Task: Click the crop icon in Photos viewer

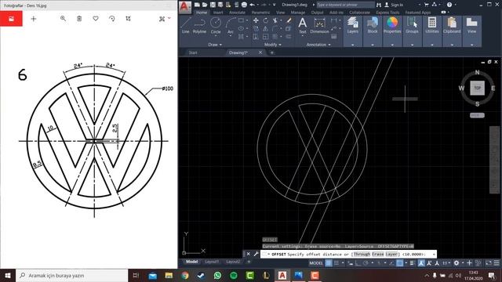Action: tap(128, 19)
